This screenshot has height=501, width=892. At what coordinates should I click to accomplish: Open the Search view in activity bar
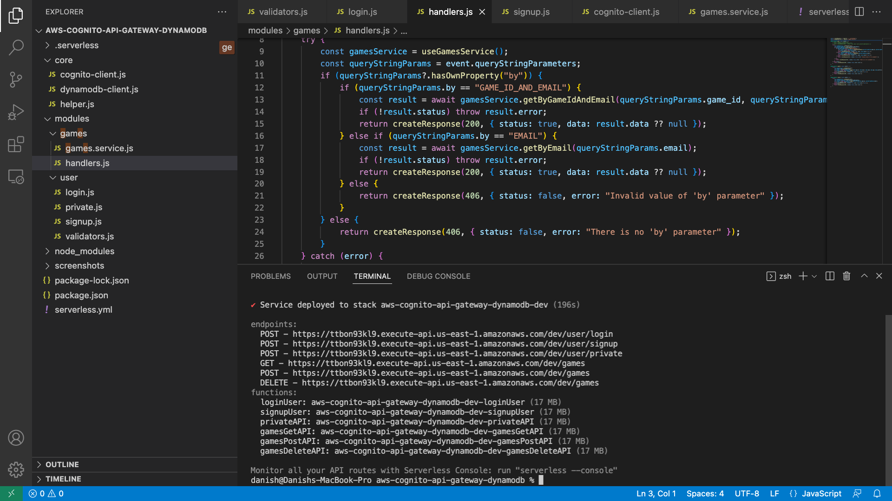[16, 47]
